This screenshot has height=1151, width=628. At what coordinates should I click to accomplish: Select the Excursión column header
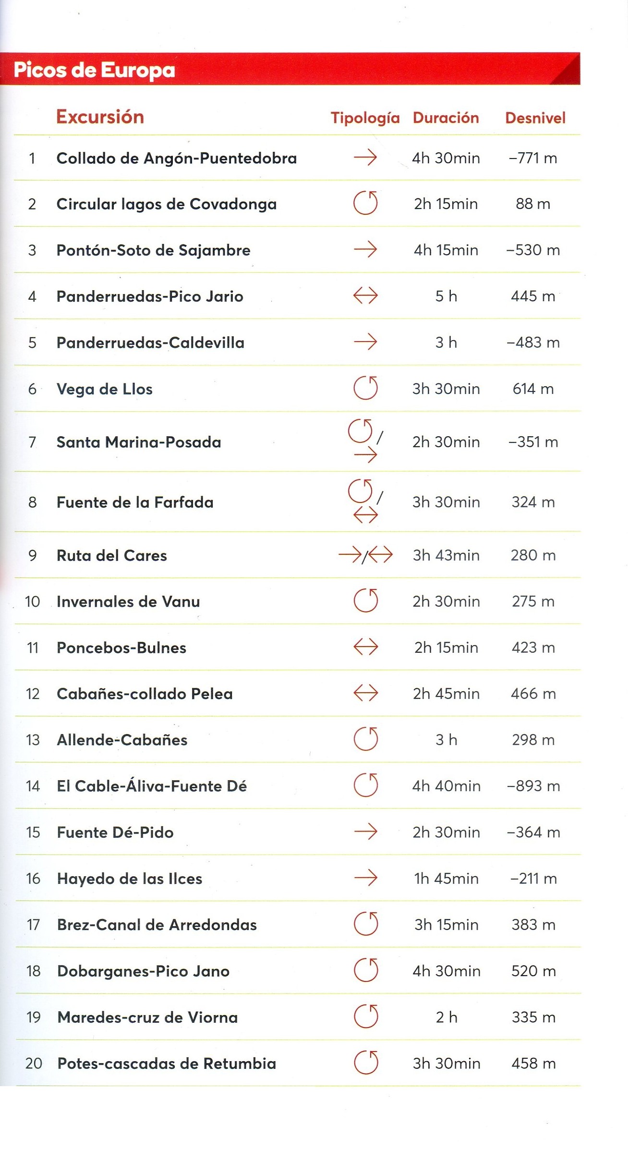100,117
